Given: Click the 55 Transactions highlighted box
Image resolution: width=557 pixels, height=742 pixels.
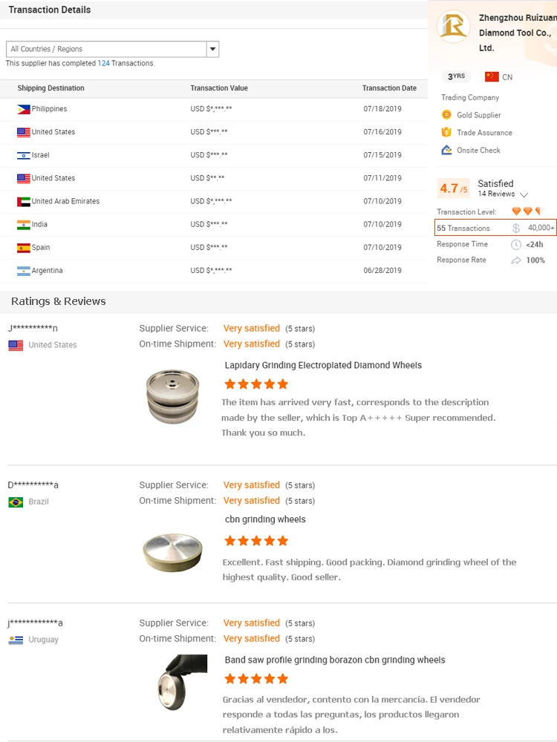Looking at the screenshot, I should point(495,228).
